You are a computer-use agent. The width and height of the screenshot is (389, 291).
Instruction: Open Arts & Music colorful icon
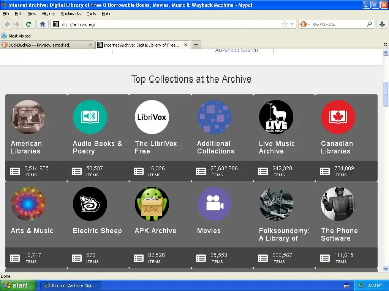28,204
